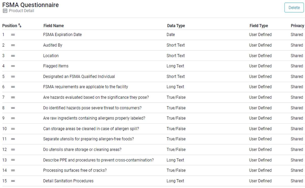Open Describe PPE and procedures field

click(98, 160)
